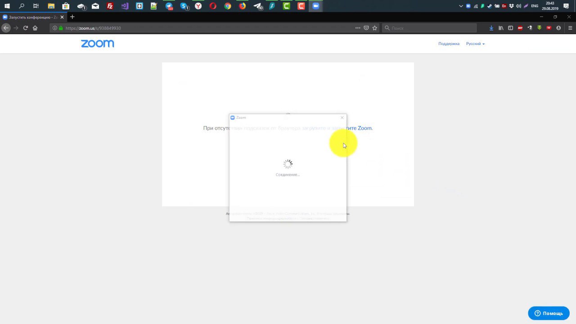Launch File Explorer from the taskbar
The height and width of the screenshot is (324, 576).
51,6
